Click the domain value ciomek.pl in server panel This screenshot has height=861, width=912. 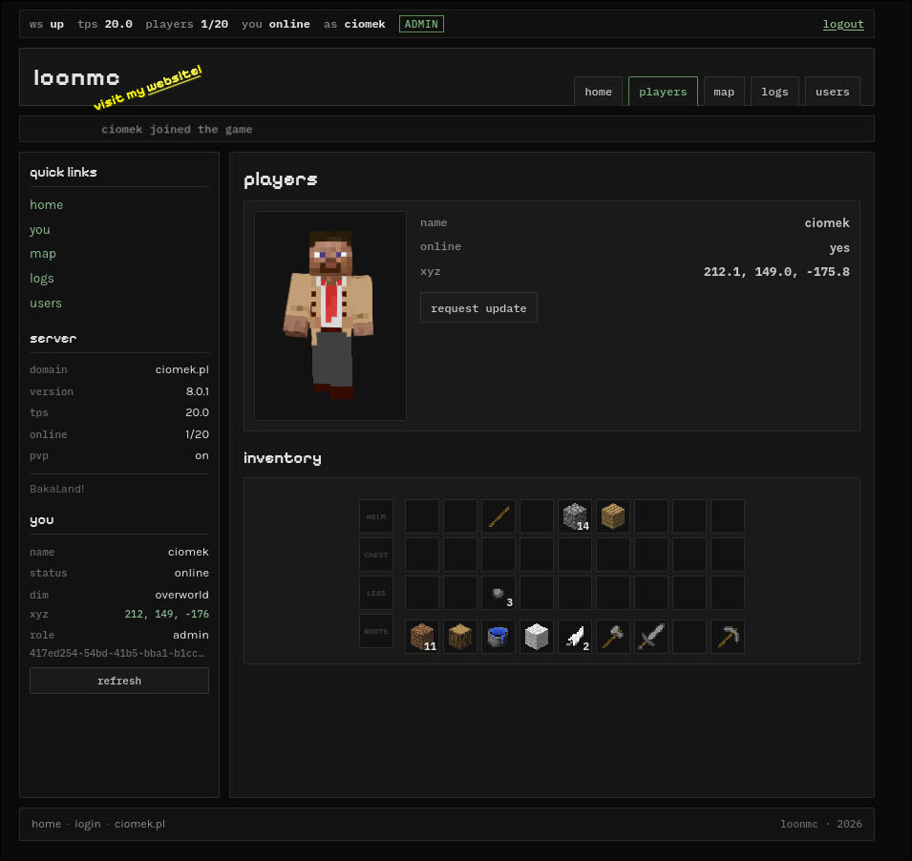[x=182, y=369]
